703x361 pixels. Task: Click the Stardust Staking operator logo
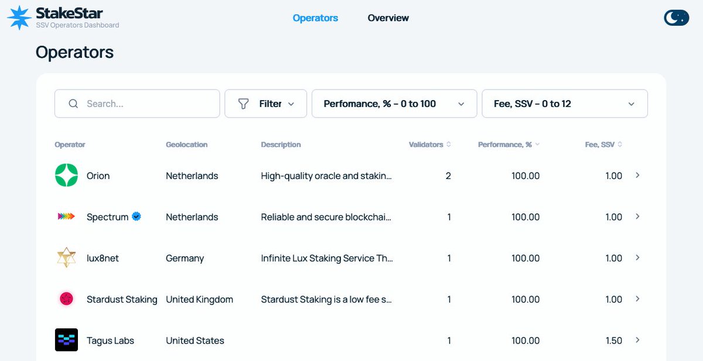pyautogui.click(x=66, y=299)
